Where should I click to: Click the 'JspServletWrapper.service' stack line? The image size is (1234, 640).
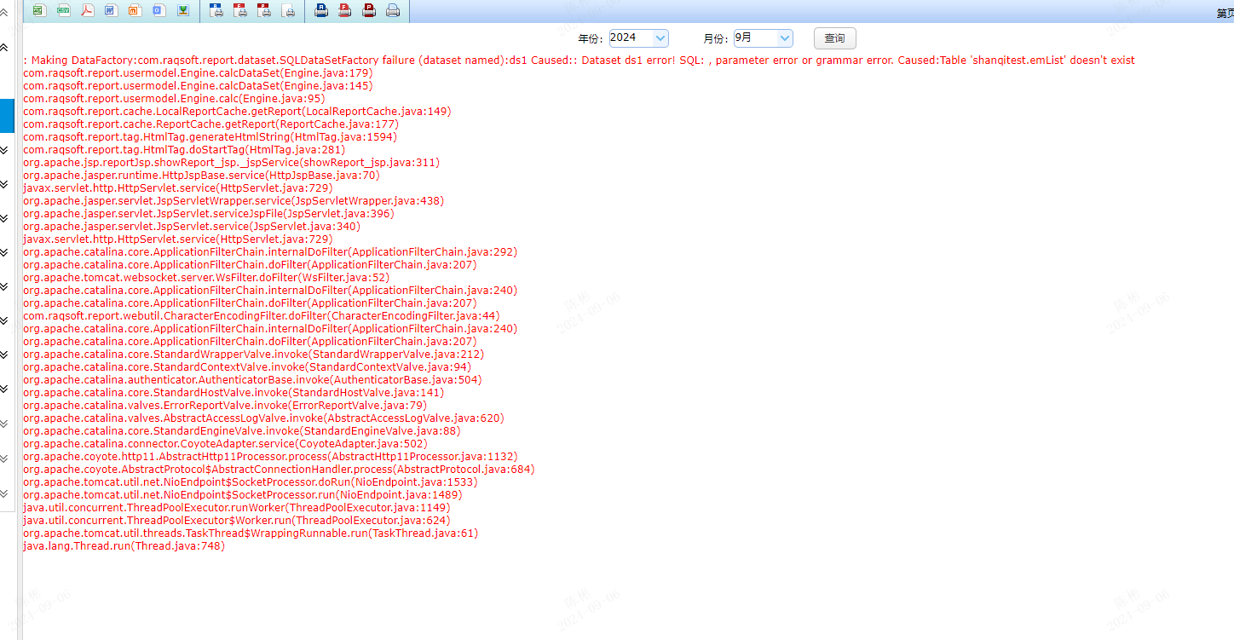(234, 201)
